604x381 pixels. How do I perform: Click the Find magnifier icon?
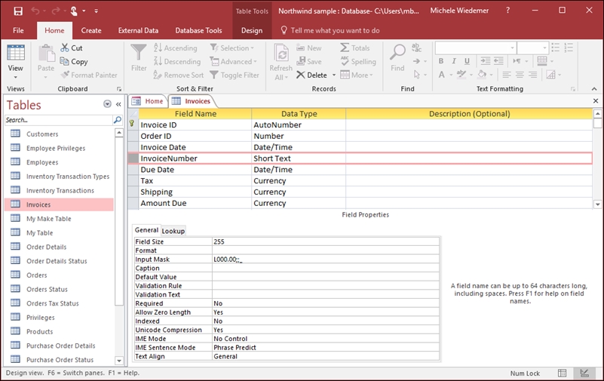pos(397,52)
